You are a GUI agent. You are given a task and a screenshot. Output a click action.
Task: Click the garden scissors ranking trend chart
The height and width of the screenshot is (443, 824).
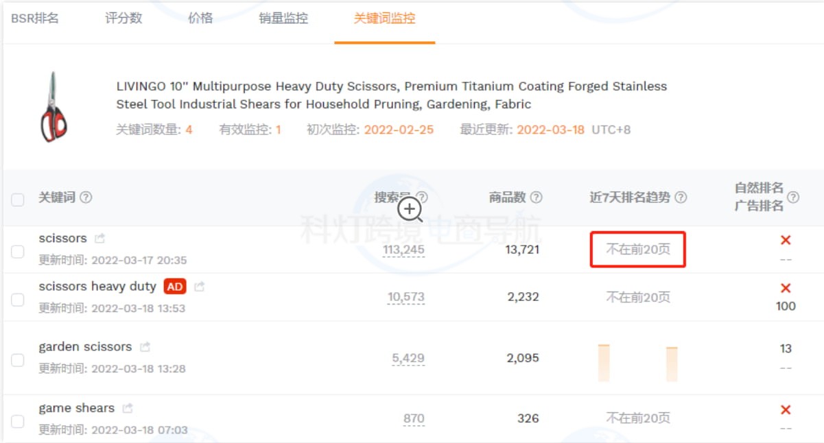tap(637, 363)
